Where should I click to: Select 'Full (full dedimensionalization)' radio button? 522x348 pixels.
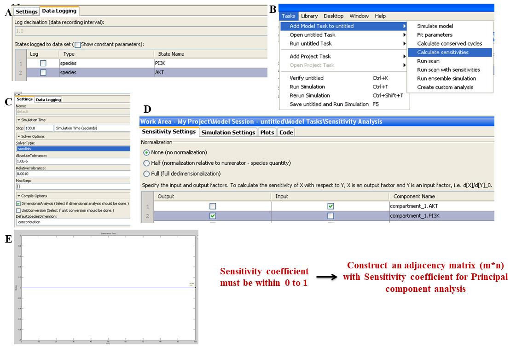point(146,174)
